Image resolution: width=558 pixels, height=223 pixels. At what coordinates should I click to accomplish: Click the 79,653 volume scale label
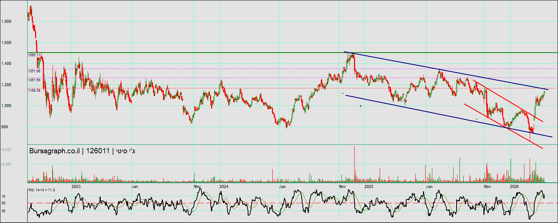6,150
